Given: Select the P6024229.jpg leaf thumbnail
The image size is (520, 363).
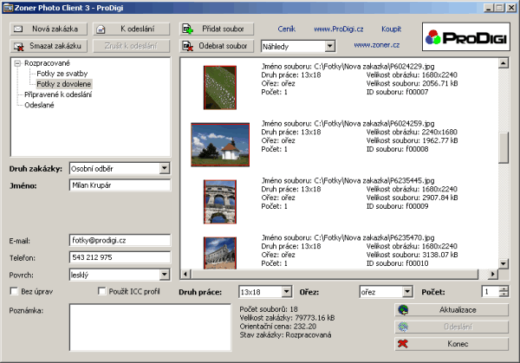Looking at the screenshot, I should [x=220, y=88].
